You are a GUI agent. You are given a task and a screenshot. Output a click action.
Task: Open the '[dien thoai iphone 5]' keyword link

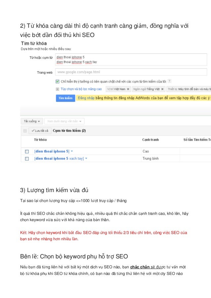coord(52,151)
